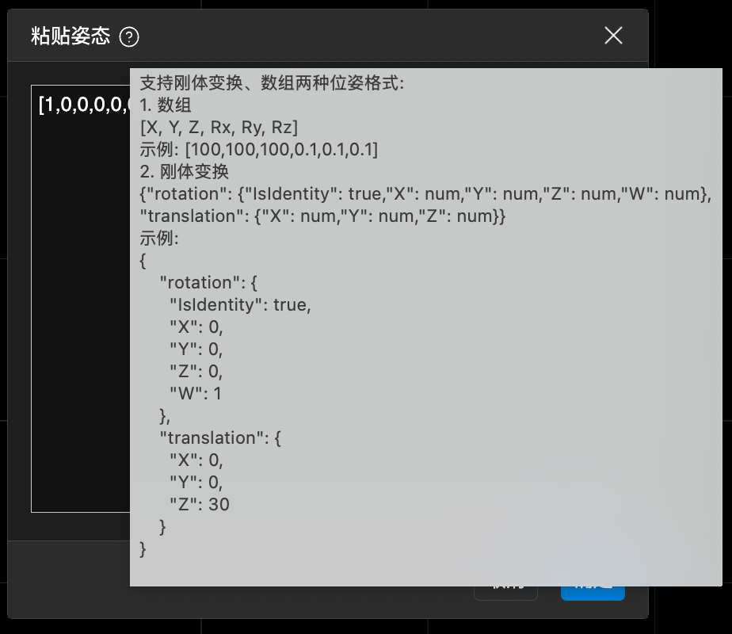The height and width of the screenshot is (634, 732).
Task: Click the help question mark icon
Action: pyautogui.click(x=129, y=36)
